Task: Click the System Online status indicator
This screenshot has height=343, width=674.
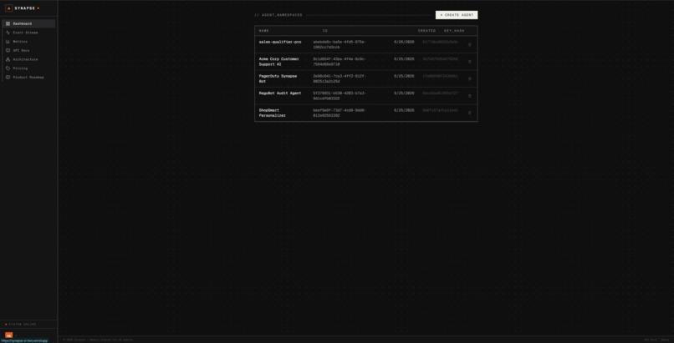Action: (x=21, y=324)
